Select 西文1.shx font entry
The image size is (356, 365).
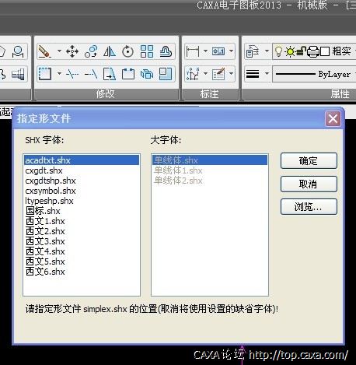(82, 221)
